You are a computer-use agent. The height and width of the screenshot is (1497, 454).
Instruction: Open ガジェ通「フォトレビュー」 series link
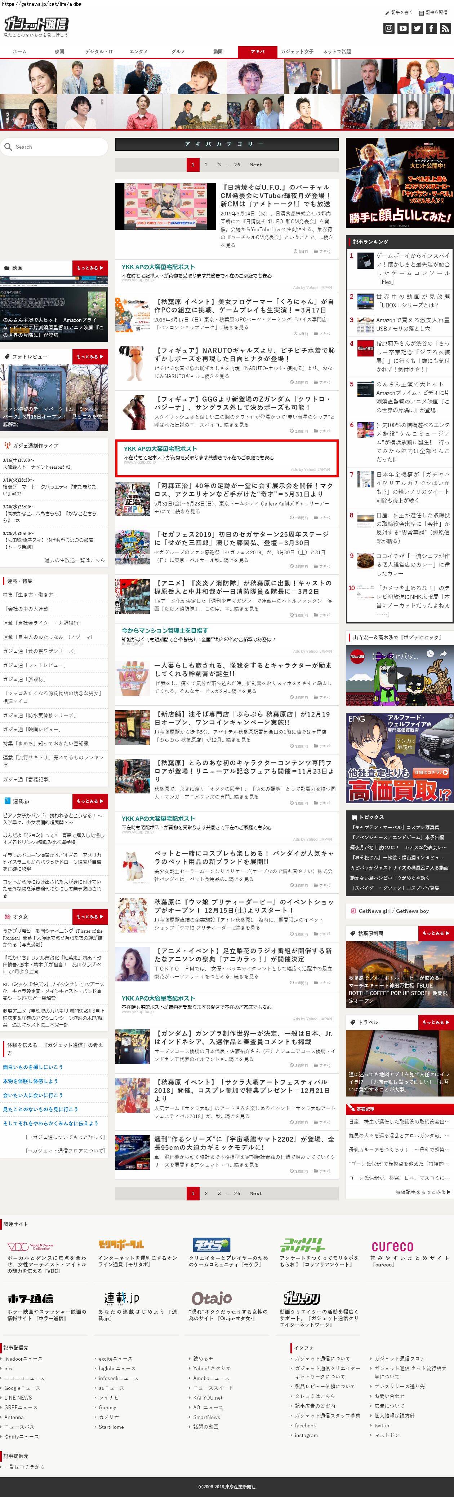pos(35,665)
